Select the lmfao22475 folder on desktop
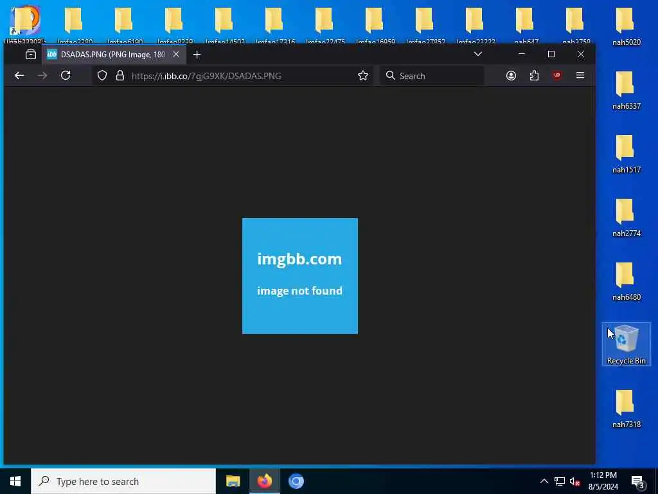This screenshot has height=494, width=658. (x=325, y=24)
